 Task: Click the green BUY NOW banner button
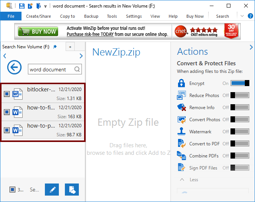point(38,31)
